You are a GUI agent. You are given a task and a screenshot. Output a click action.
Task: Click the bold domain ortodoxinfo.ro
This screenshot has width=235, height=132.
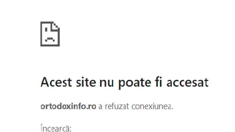(68, 106)
